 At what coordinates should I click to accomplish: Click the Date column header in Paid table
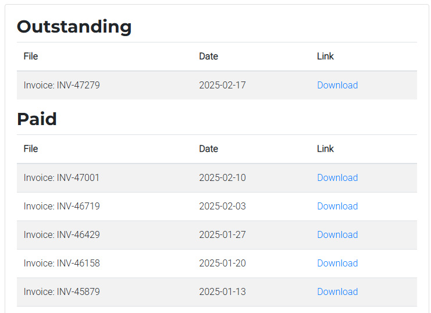208,149
